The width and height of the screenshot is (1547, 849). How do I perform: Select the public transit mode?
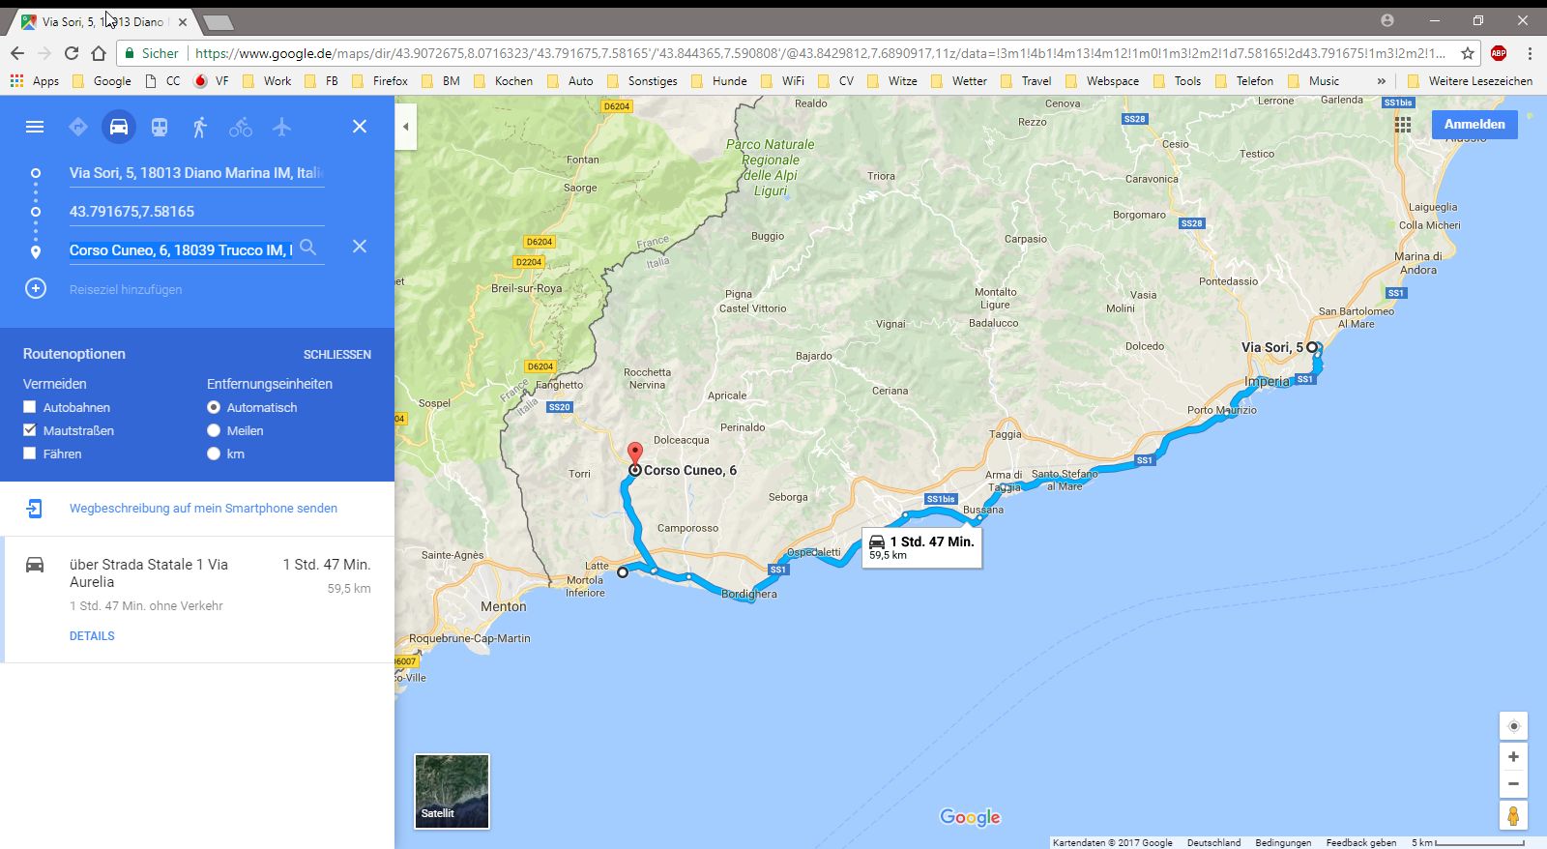click(x=160, y=127)
